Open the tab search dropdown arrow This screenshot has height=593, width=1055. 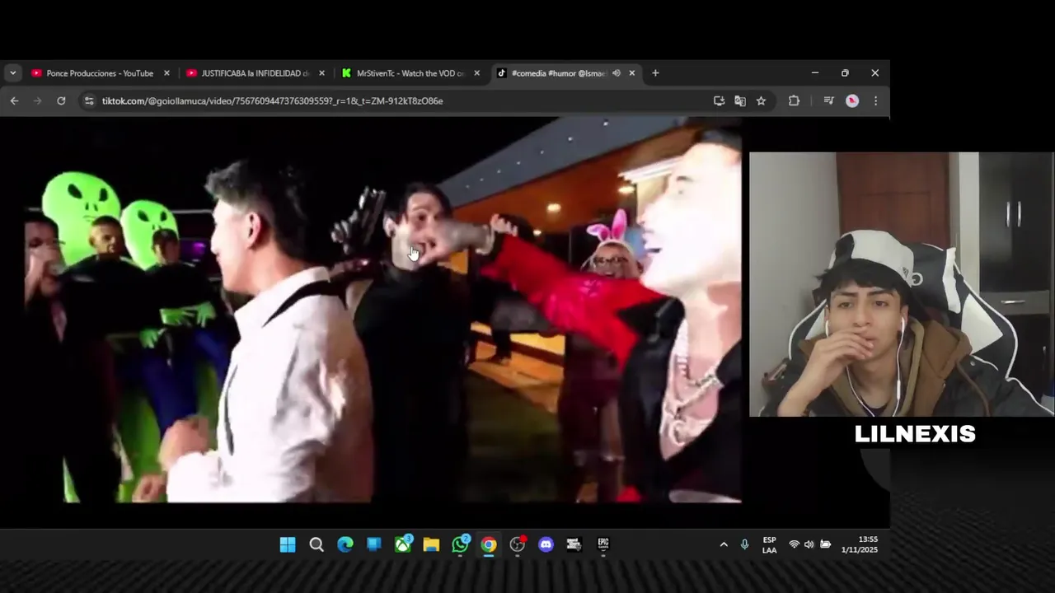click(x=12, y=73)
